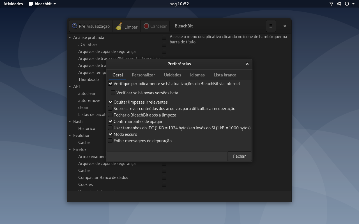Open the Lista branca tab
Image resolution: width=359 pixels, height=224 pixels.
(x=225, y=75)
